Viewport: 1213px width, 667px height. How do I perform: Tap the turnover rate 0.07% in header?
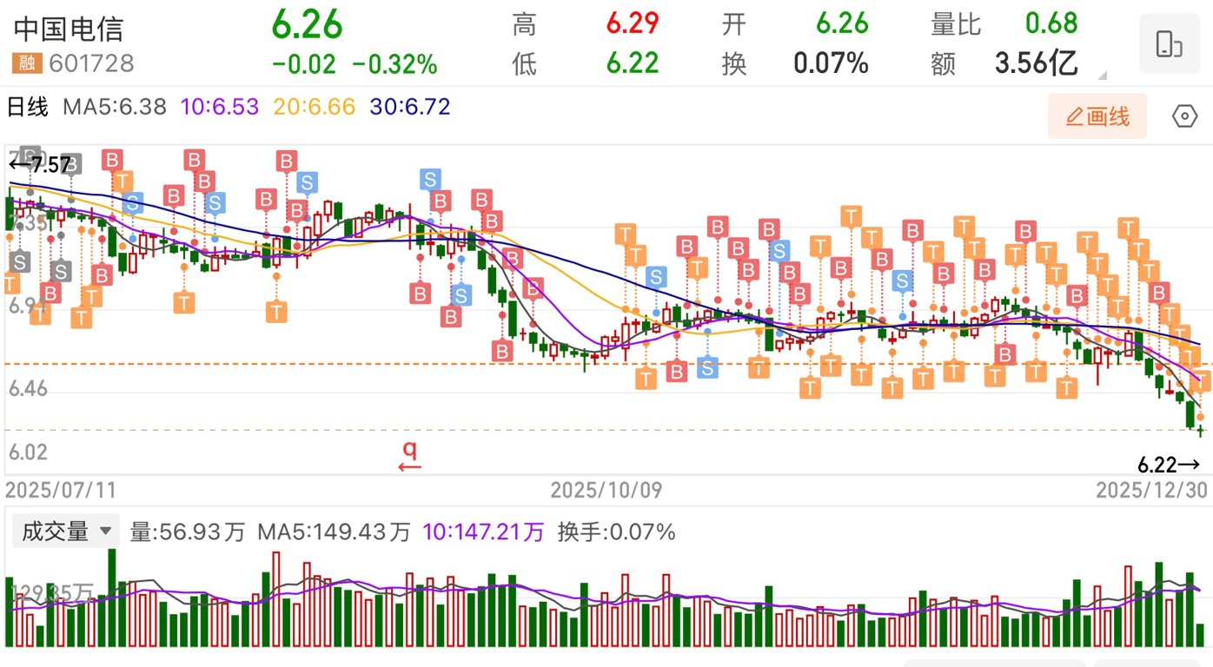(831, 63)
